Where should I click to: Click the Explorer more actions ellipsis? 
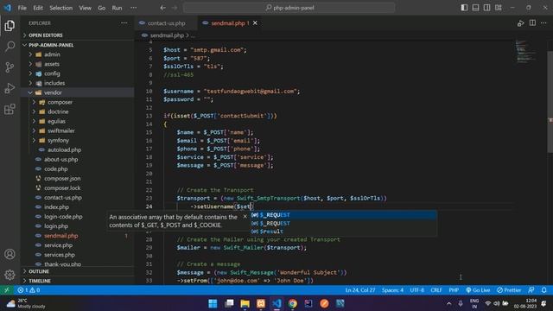click(x=124, y=23)
